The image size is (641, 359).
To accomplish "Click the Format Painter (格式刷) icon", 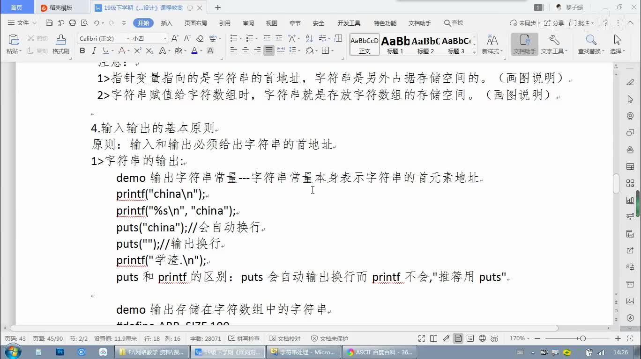I will tap(60, 44).
